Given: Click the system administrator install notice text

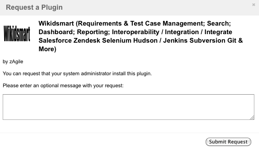Looking at the screenshot, I should coord(77,74).
